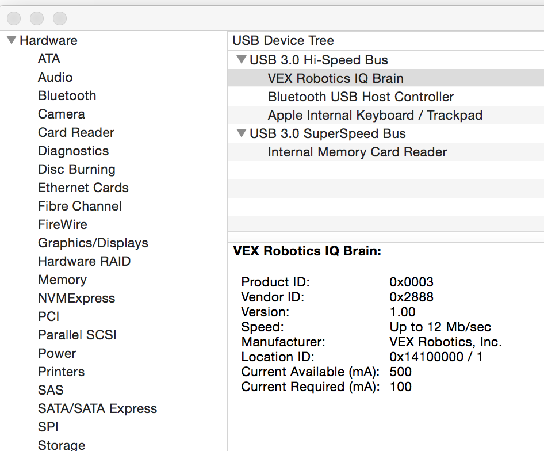Collapse the Hardware section triangle
Image resolution: width=544 pixels, height=451 pixels.
click(x=12, y=40)
